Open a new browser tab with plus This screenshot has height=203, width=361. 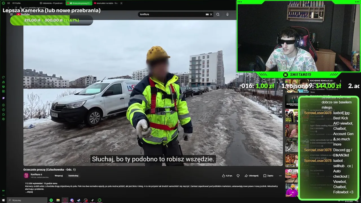tap(121, 3)
